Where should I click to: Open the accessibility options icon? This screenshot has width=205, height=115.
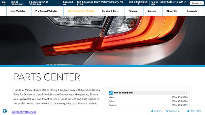[5, 111]
